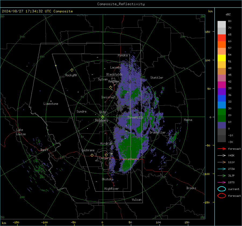
Task: Click the Sundre town label
Action: click(x=81, y=111)
